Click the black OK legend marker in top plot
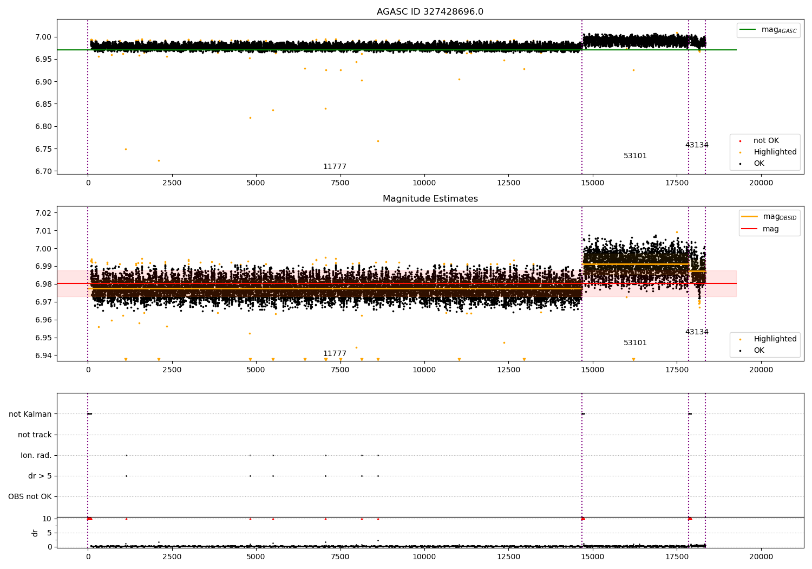Viewport: 812px width, 569px height. [740, 164]
